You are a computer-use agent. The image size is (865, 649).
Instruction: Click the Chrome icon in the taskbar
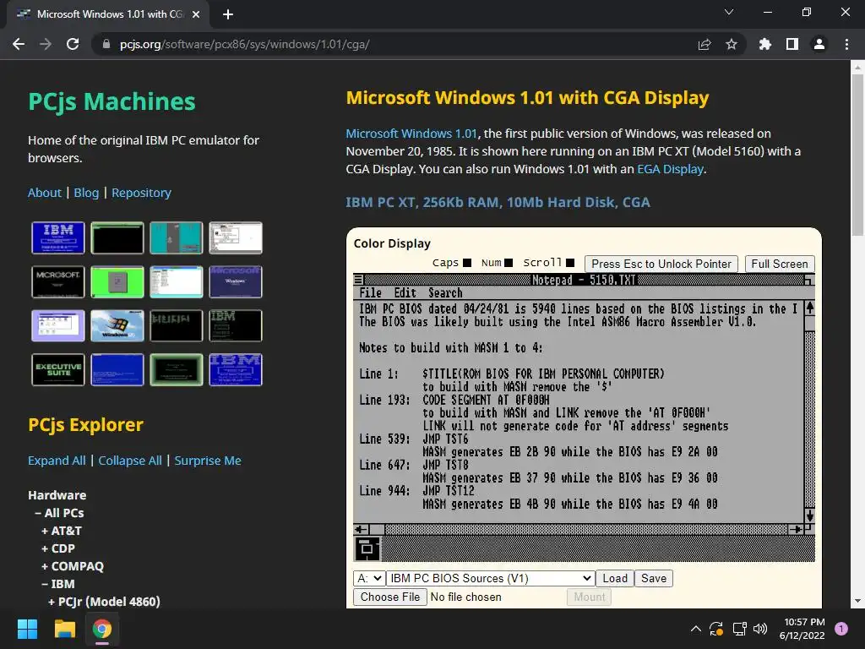point(102,629)
